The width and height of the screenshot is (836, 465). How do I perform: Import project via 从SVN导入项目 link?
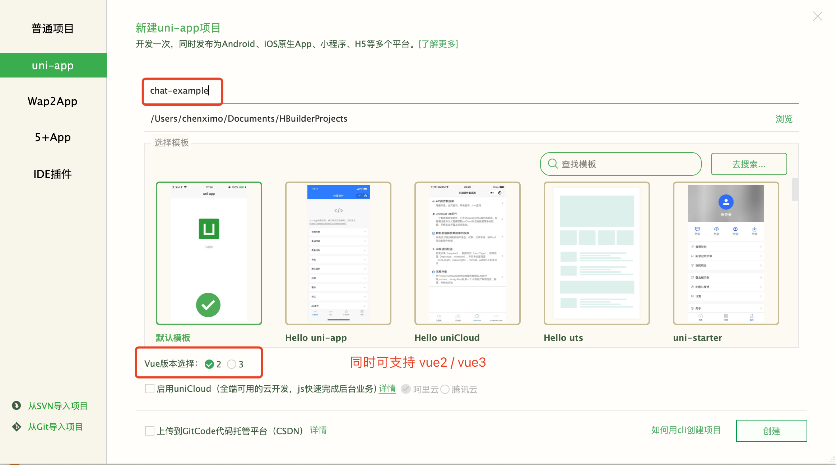58,406
